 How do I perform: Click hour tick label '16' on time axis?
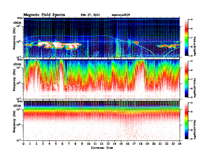point(128,144)
